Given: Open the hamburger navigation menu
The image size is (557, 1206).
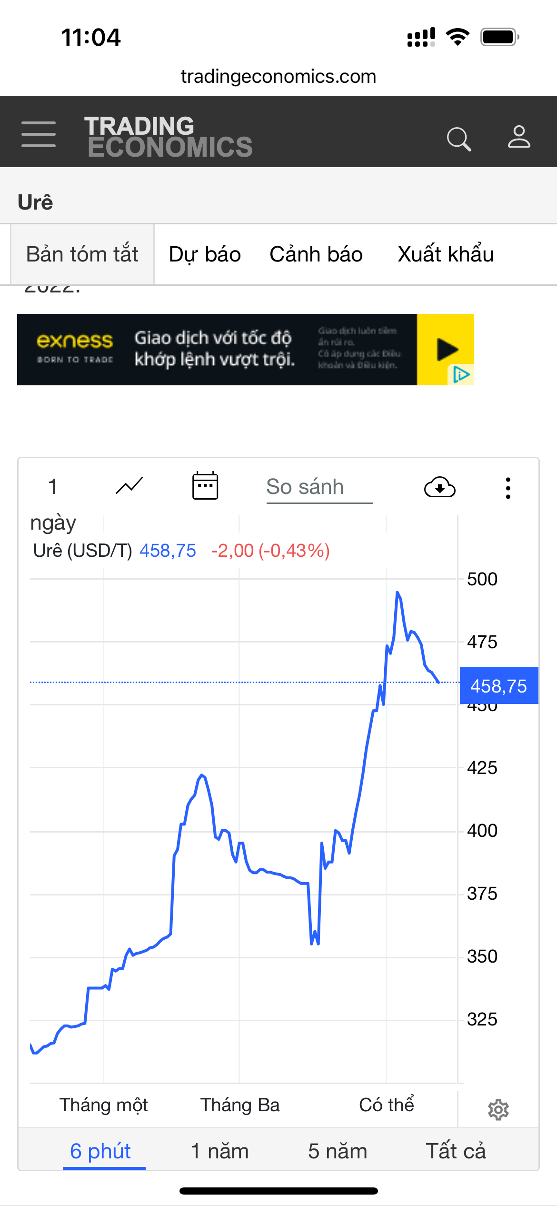Looking at the screenshot, I should (x=39, y=134).
